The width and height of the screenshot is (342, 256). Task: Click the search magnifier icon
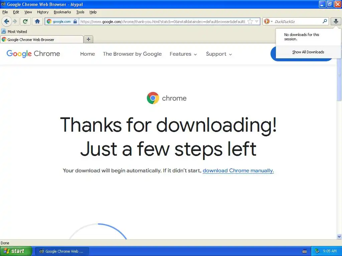click(325, 21)
